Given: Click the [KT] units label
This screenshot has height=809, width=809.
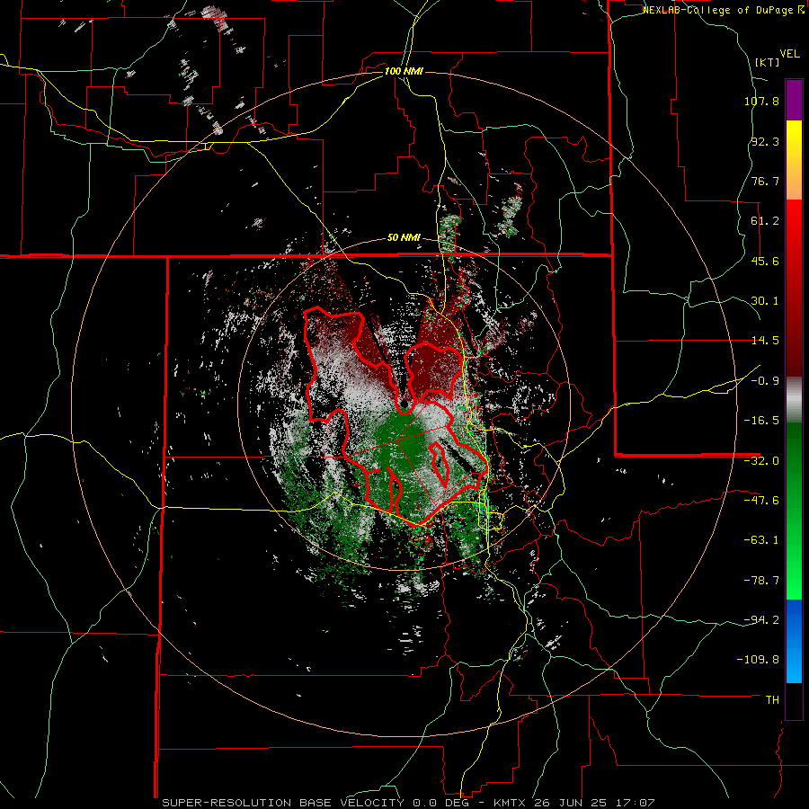Looking at the screenshot, I should 768,62.
